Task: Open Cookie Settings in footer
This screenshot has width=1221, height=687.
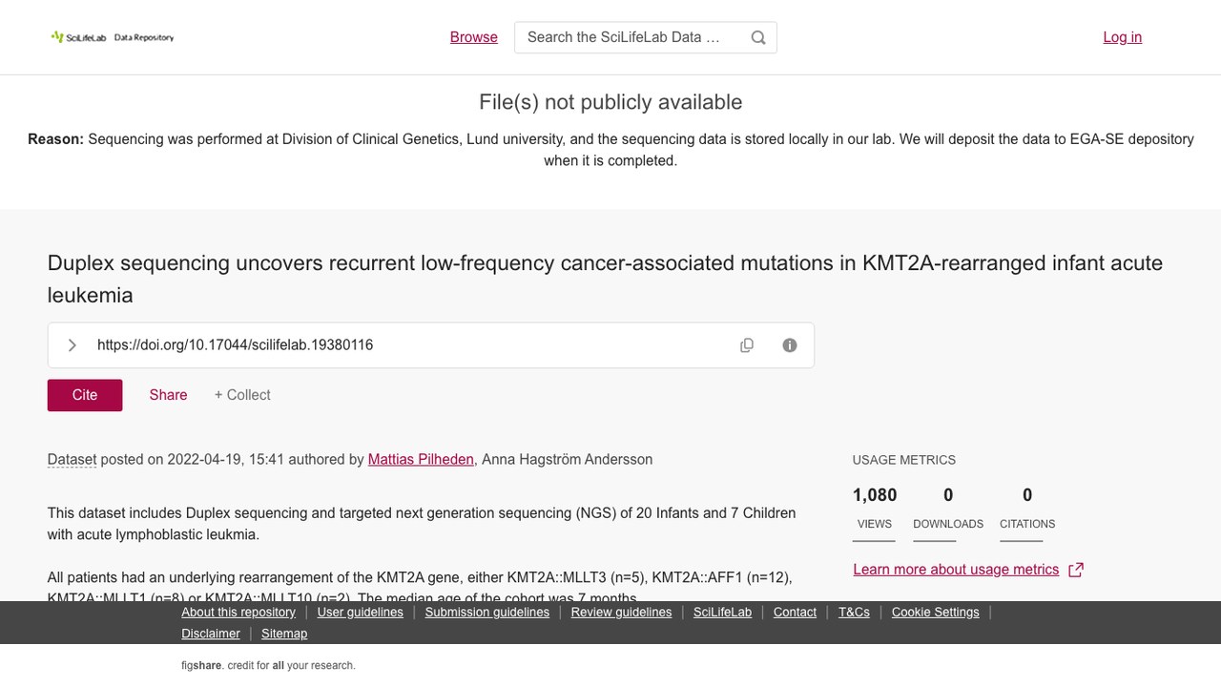Action: click(x=936, y=613)
